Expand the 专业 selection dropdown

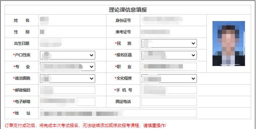[x=67, y=67]
